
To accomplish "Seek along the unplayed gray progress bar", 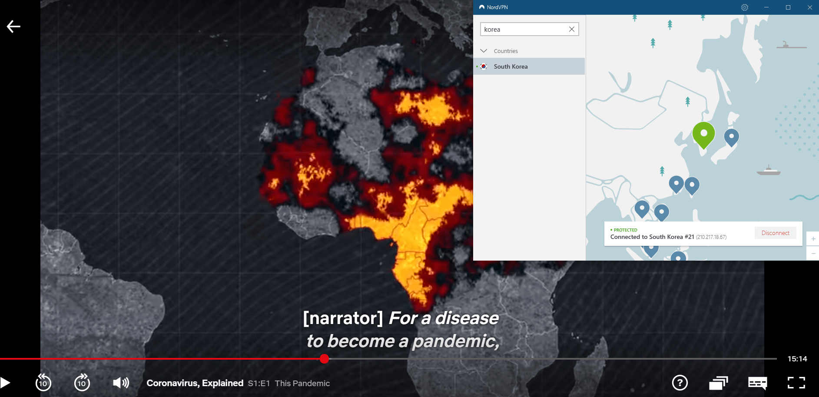I will coord(553,359).
